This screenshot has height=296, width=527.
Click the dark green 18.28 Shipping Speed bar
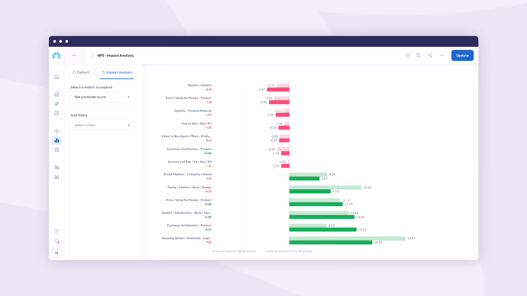331,242
